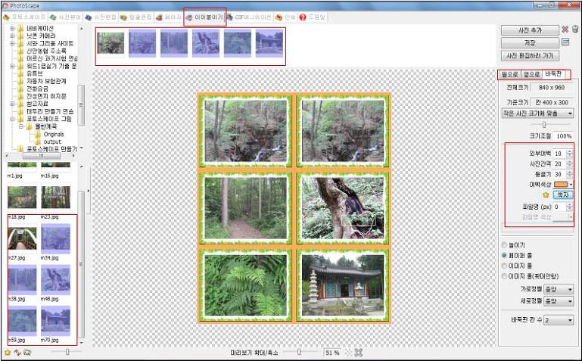Switch to the 페이지 tab
Image resolution: width=582 pixels, height=361 pixels.
pos(169,17)
